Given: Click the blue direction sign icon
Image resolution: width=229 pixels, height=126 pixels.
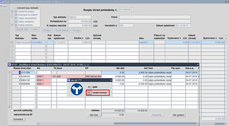Looking at the screenshot, I should (76, 89).
